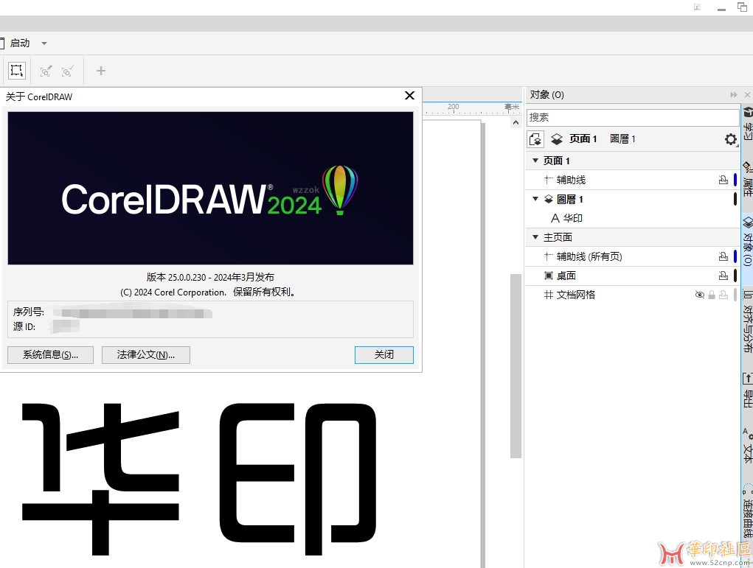Switch to the 文本 docker tab
Image resolution: width=753 pixels, height=568 pixels.
(x=748, y=446)
